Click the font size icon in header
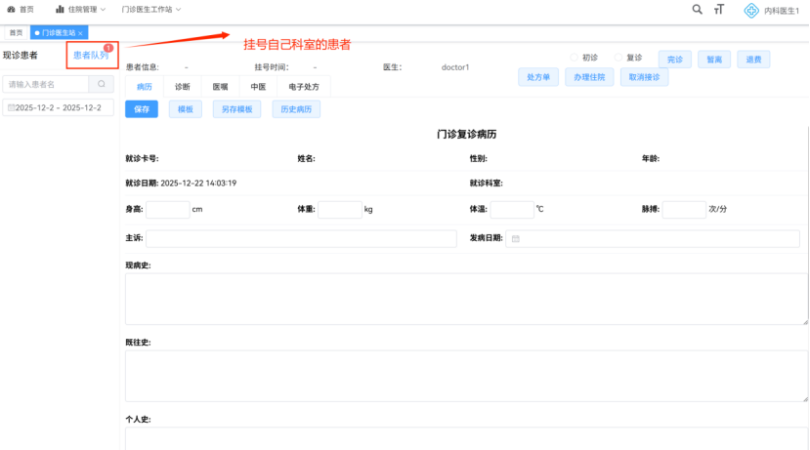810x450 pixels. click(719, 10)
